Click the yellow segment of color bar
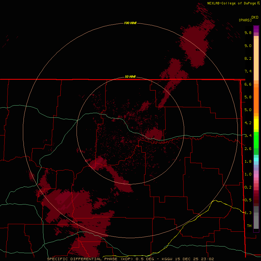261x261 pixels. click(x=256, y=124)
